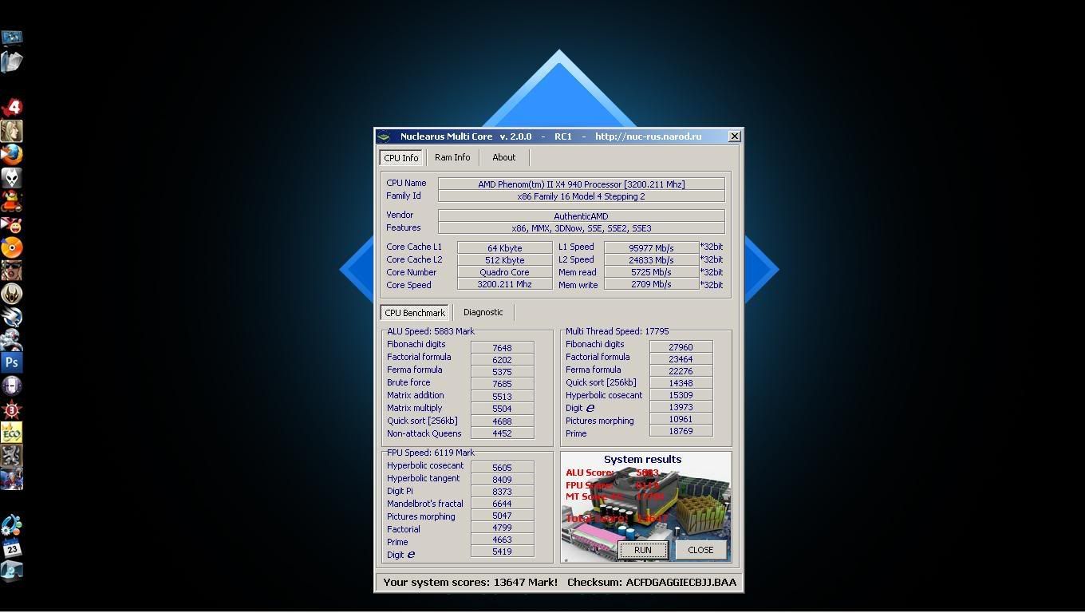1085x613 pixels.
Task: Launch Photoshop from the dock
Action: click(12, 363)
